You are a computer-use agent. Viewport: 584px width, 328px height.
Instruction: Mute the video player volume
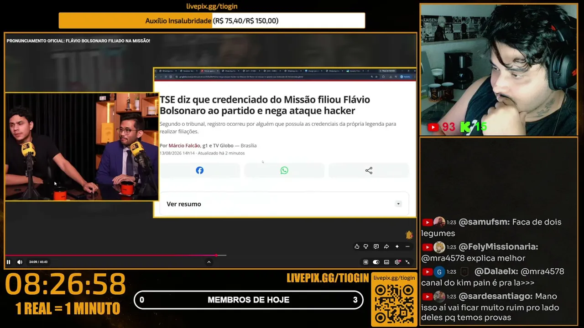(x=20, y=262)
